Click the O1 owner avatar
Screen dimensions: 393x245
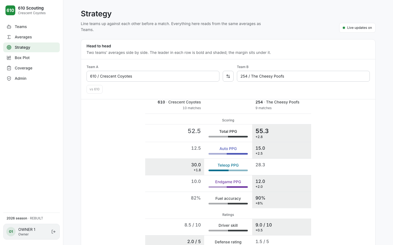coord(11,232)
